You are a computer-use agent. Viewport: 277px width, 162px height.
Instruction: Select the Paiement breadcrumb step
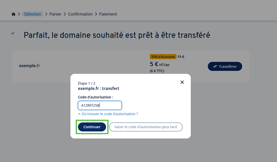(108, 14)
